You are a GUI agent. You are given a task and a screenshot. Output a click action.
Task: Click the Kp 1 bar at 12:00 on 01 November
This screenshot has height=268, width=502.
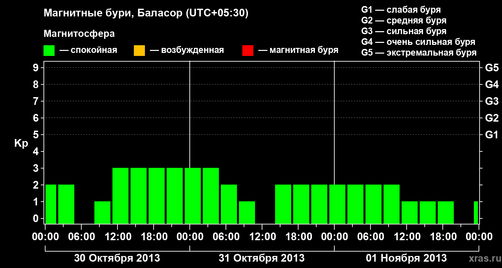tap(410, 212)
